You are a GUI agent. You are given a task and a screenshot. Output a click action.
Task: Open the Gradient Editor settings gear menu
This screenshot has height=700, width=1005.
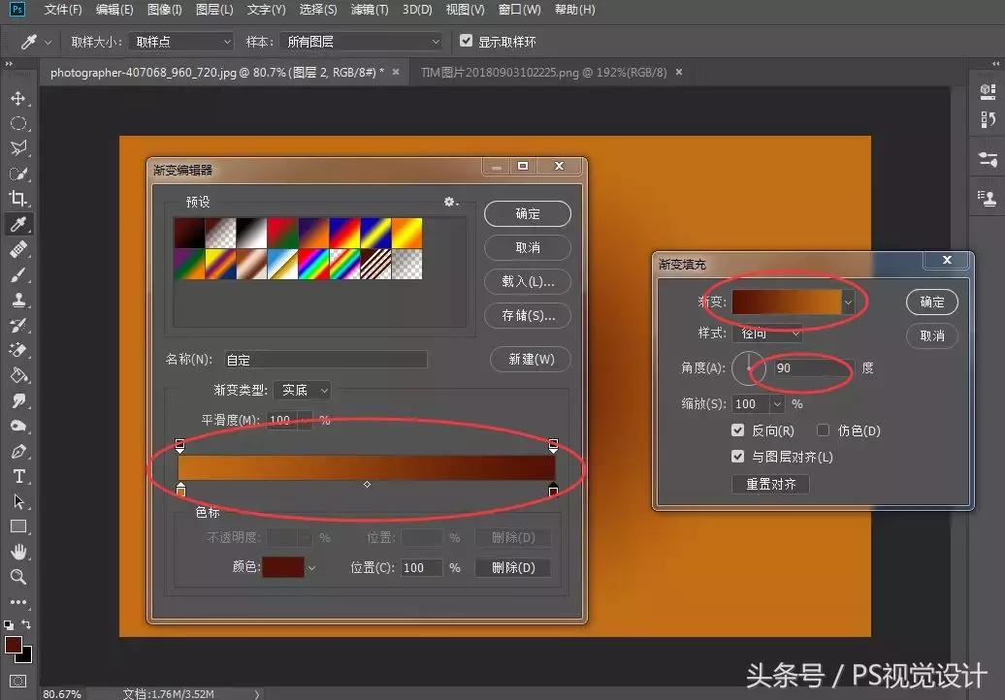(449, 202)
